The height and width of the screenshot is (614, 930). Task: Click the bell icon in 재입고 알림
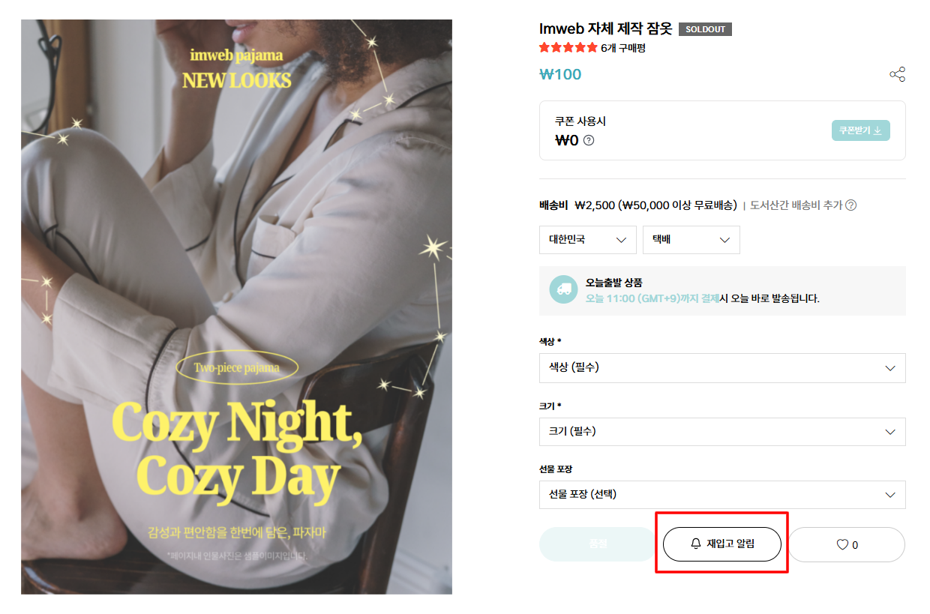click(696, 544)
